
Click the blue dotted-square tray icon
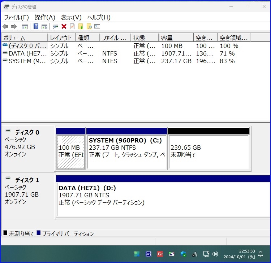[x=149, y=254]
